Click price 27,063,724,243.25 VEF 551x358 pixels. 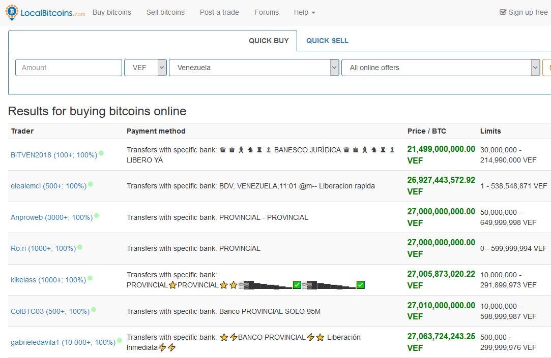click(x=441, y=342)
